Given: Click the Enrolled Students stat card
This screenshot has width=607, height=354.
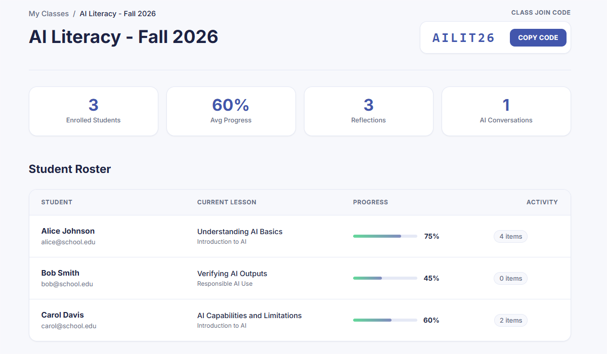Looking at the screenshot, I should [94, 111].
